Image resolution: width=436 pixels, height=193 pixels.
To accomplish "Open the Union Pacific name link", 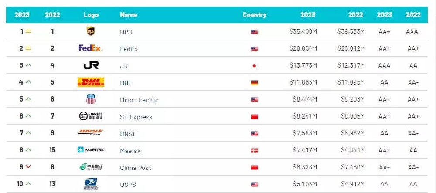I will [x=139, y=100].
